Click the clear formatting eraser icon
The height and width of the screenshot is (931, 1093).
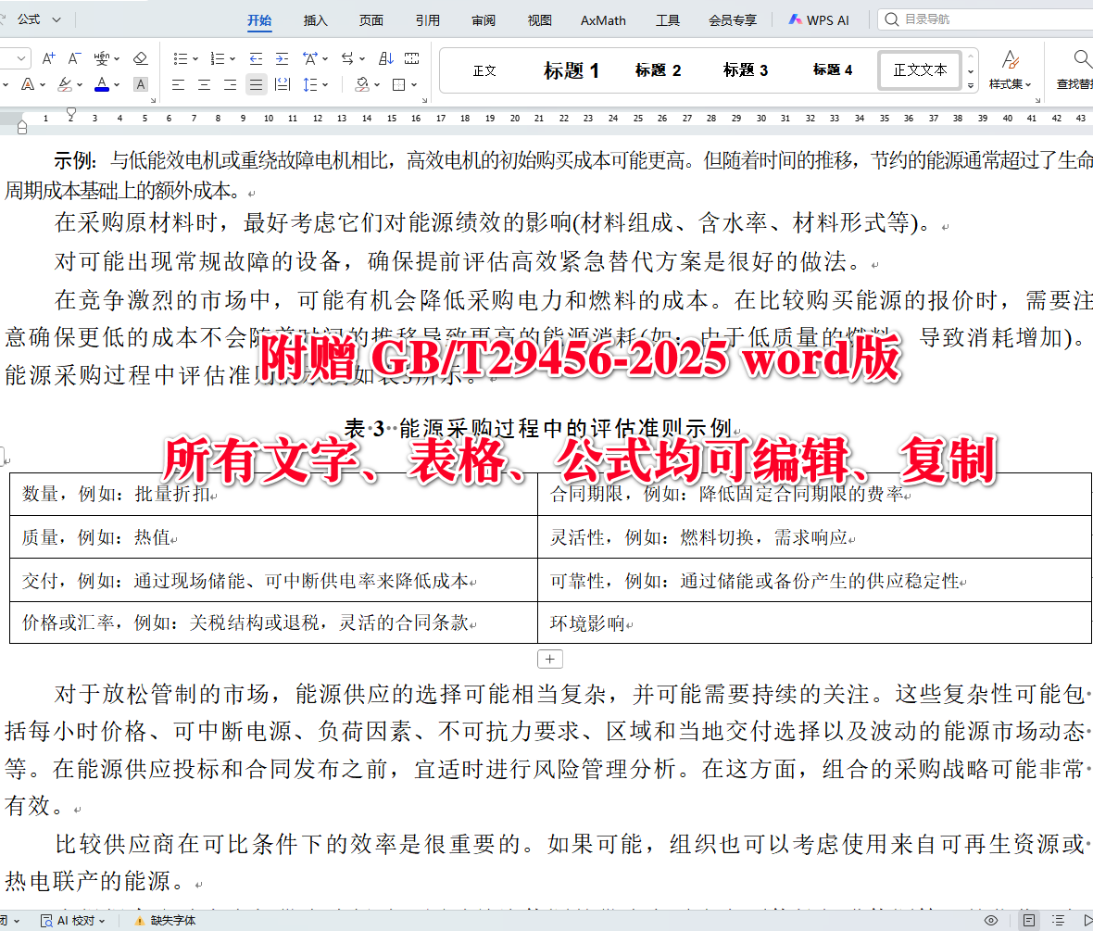[x=140, y=58]
